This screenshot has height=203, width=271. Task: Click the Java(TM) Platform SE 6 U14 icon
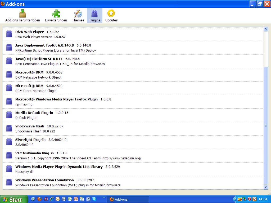click(x=9, y=61)
